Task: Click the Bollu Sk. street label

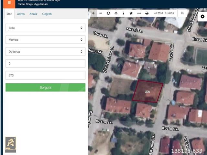Action: coord(96,51)
